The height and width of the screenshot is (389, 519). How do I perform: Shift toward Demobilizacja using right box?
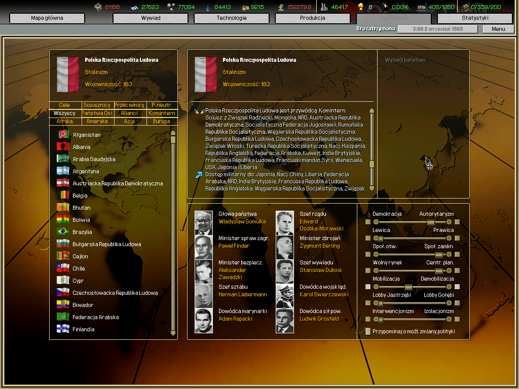pos(457,287)
